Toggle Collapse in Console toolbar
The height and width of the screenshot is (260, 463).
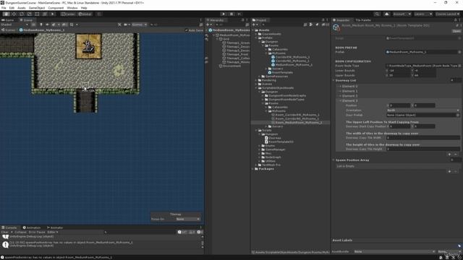click(x=20, y=232)
